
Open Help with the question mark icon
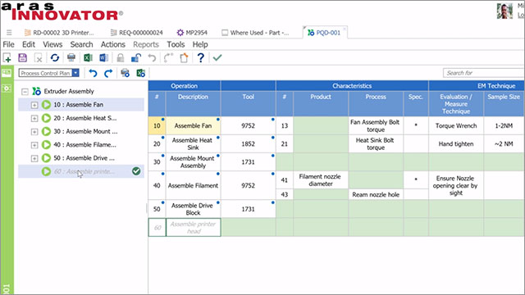coord(200,58)
